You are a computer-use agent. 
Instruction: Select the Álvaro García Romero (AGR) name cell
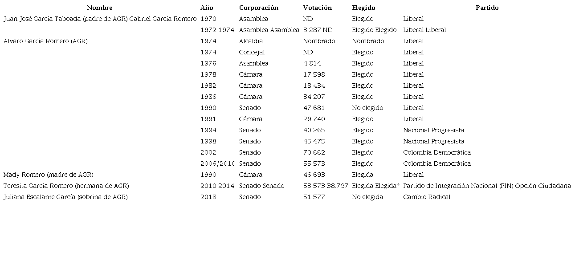click(x=45, y=41)
